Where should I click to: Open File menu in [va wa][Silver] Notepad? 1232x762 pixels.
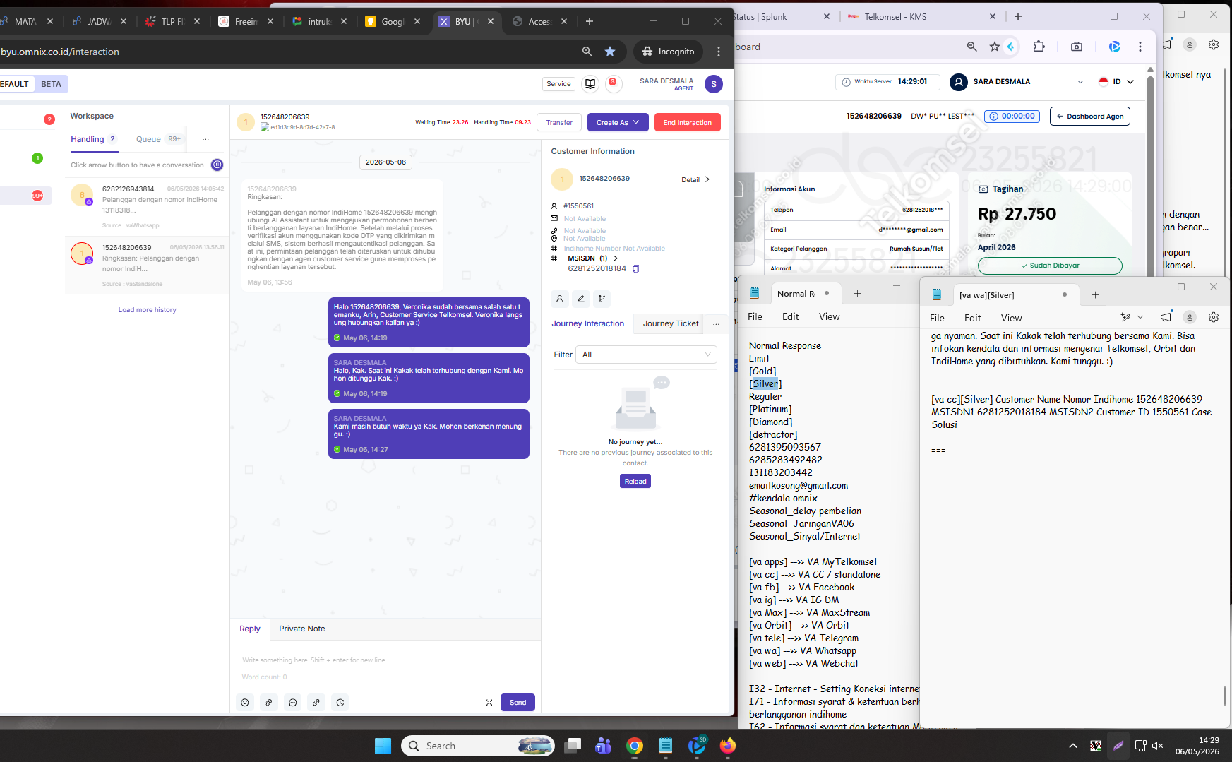[937, 319]
